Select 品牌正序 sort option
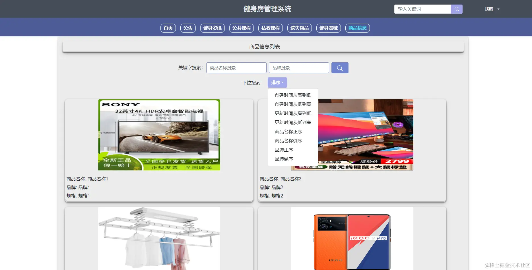Screen dimensions: 532x270 coord(293,150)
